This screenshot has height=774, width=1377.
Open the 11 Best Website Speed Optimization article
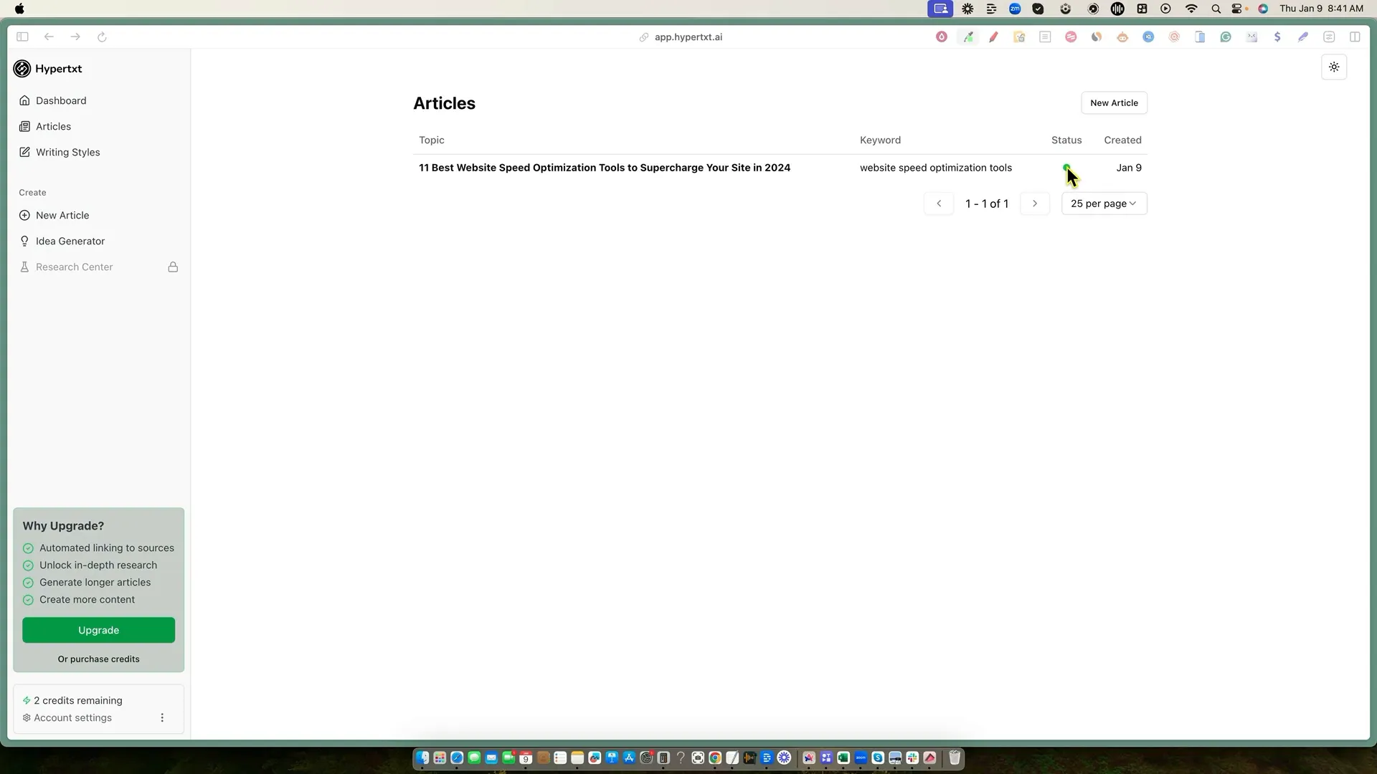point(604,168)
